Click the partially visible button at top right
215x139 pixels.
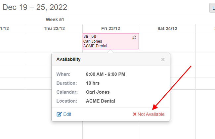(212, 8)
